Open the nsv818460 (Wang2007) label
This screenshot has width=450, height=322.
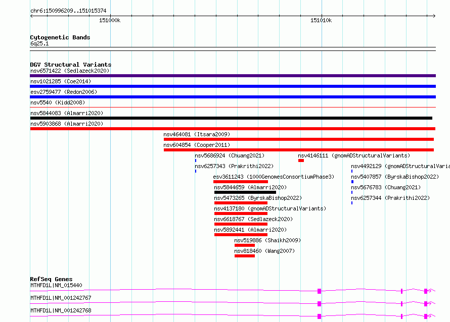(264, 251)
